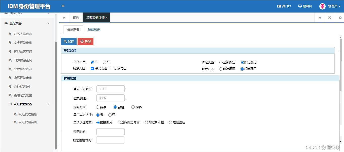Open 监控提醒统计 in sidebar
The image size is (344, 152).
(23, 86)
